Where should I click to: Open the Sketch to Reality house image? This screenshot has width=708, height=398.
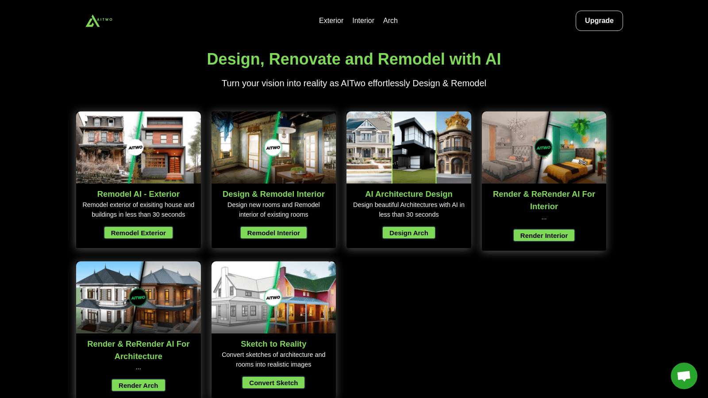click(x=273, y=297)
